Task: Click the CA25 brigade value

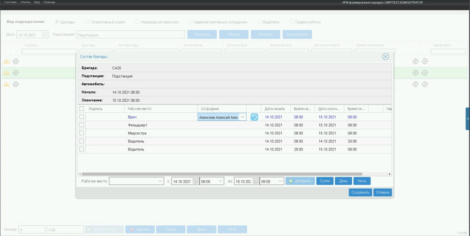Action: 116,68
